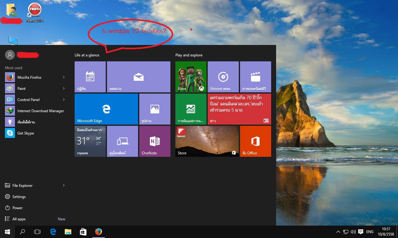Launch Internet Download Manager from the list
The image size is (398, 238).
tap(40, 111)
